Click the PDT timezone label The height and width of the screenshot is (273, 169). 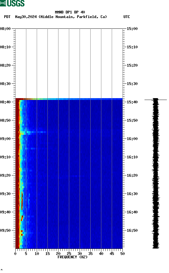(x=7, y=17)
